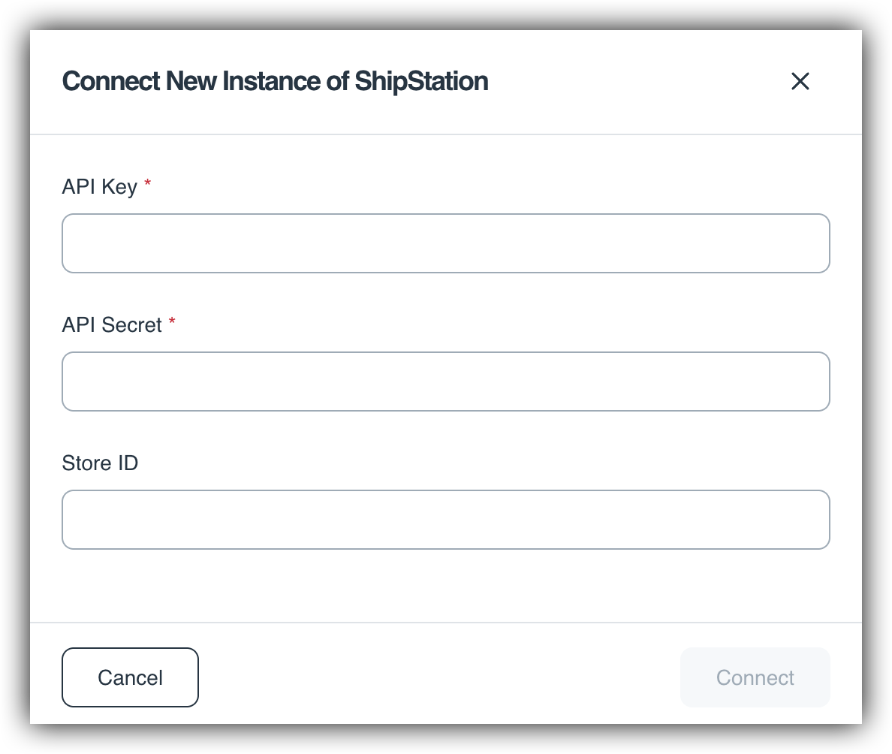Click the Cancel button
This screenshot has width=892, height=754.
click(131, 677)
